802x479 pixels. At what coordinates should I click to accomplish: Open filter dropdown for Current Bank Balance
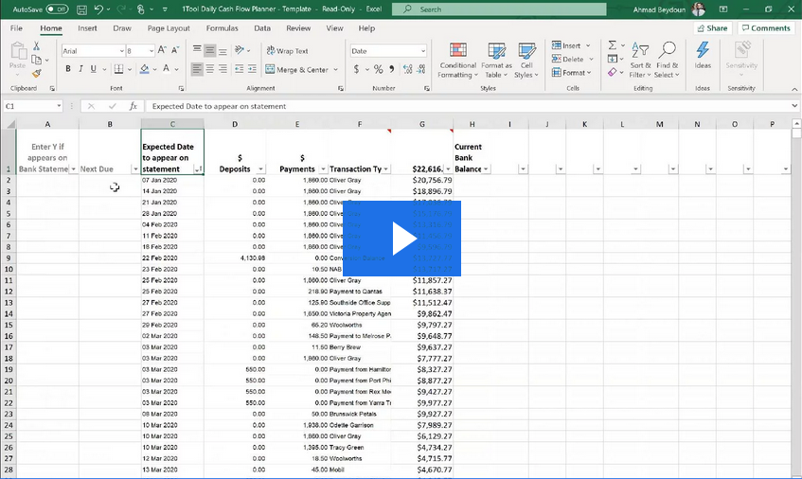[x=486, y=169]
